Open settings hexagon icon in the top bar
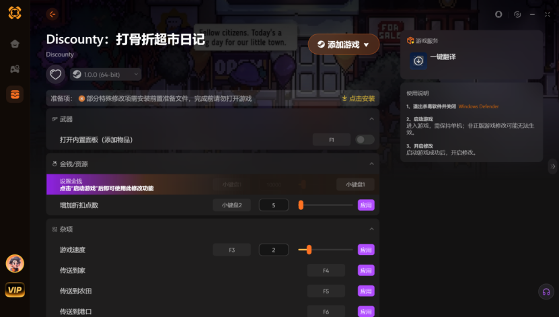The width and height of the screenshot is (559, 317). tap(517, 14)
